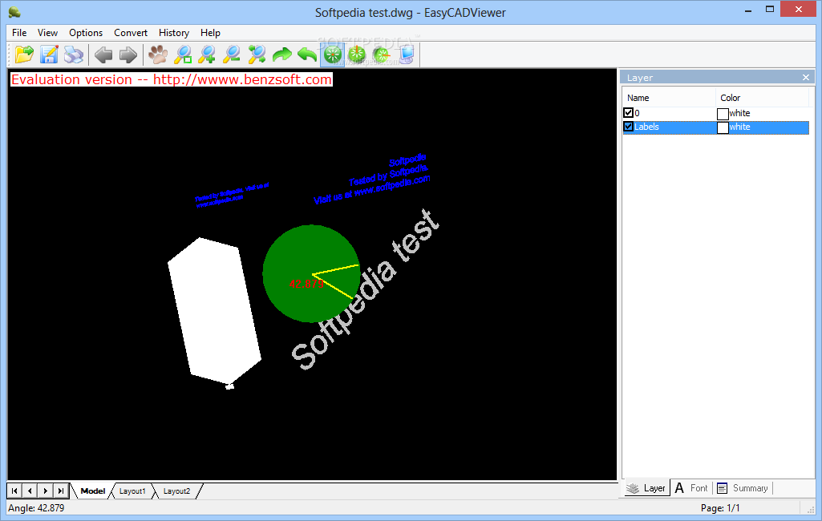Image resolution: width=822 pixels, height=521 pixels.
Task: Select the zoom window magnifier tool
Action: coord(183,55)
